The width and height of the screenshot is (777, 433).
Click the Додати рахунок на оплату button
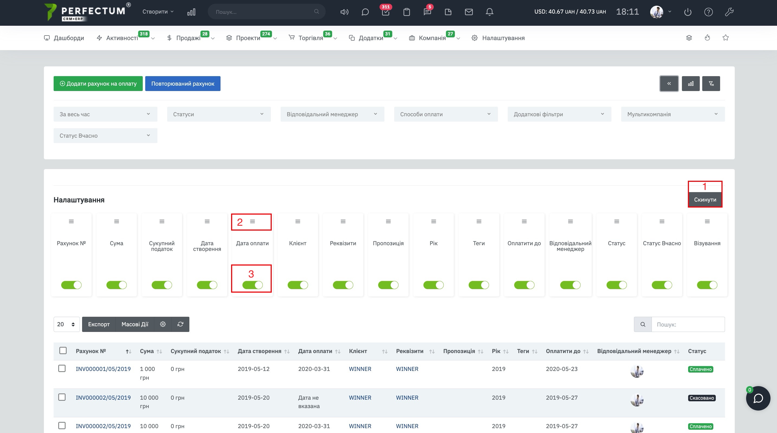[x=98, y=83]
